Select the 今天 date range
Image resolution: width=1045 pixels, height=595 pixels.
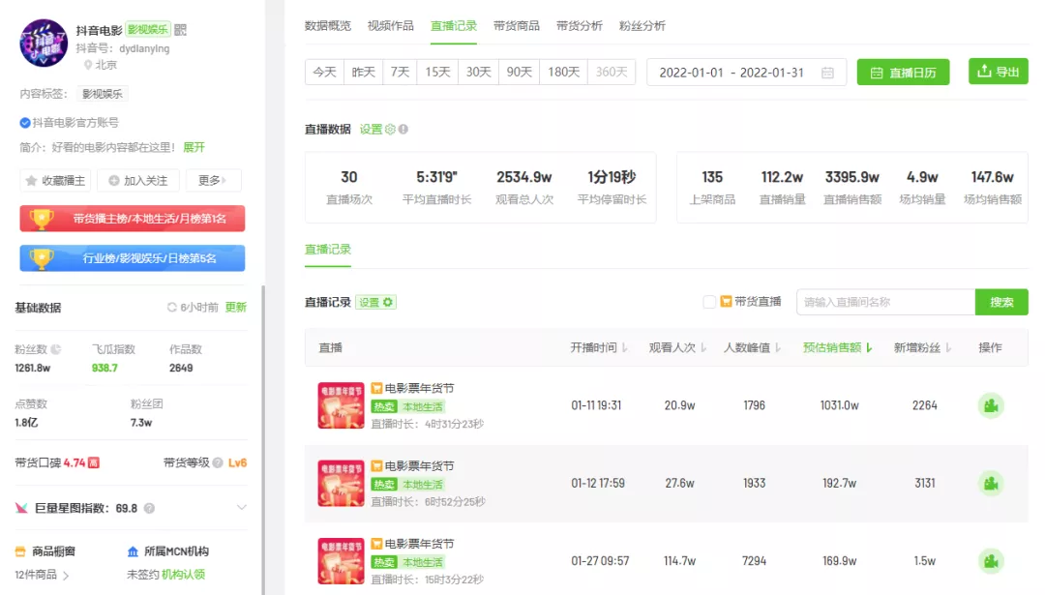[324, 72]
